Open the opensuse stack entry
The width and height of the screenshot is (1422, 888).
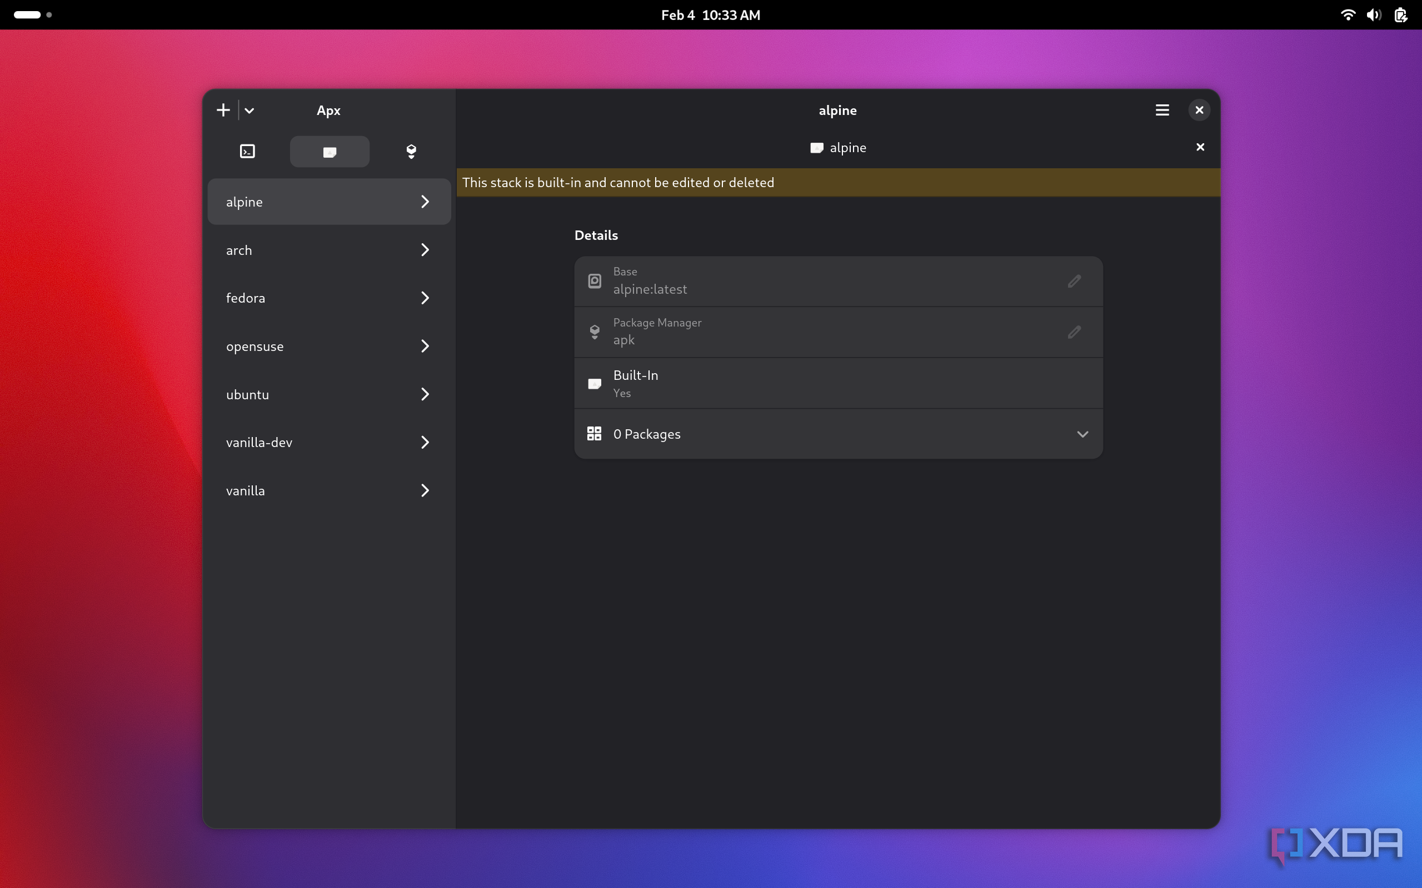[329, 347]
